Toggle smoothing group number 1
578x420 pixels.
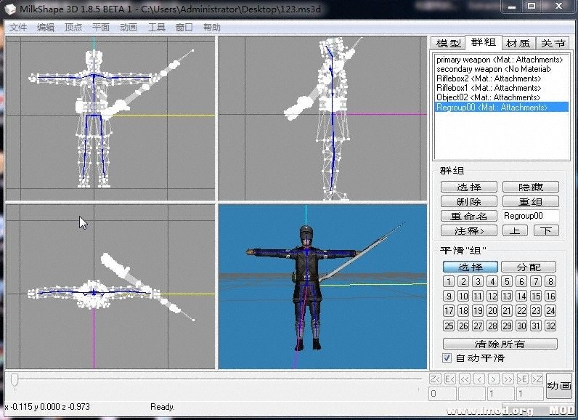click(x=449, y=282)
